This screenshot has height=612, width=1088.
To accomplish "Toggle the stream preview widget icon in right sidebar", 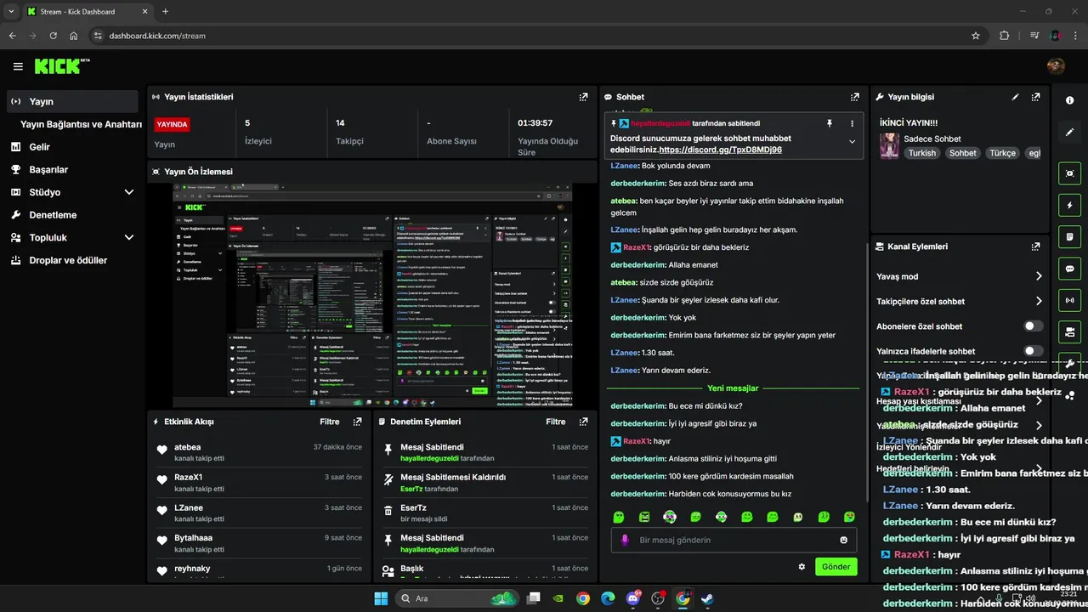I will (1070, 173).
